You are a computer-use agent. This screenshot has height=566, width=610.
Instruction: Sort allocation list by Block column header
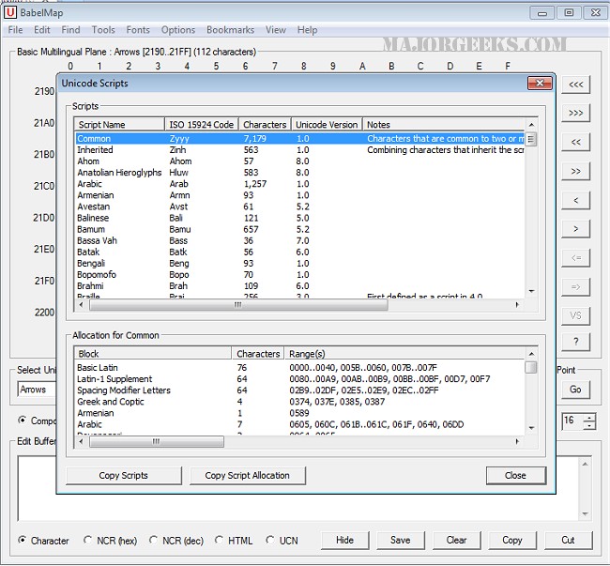click(152, 354)
